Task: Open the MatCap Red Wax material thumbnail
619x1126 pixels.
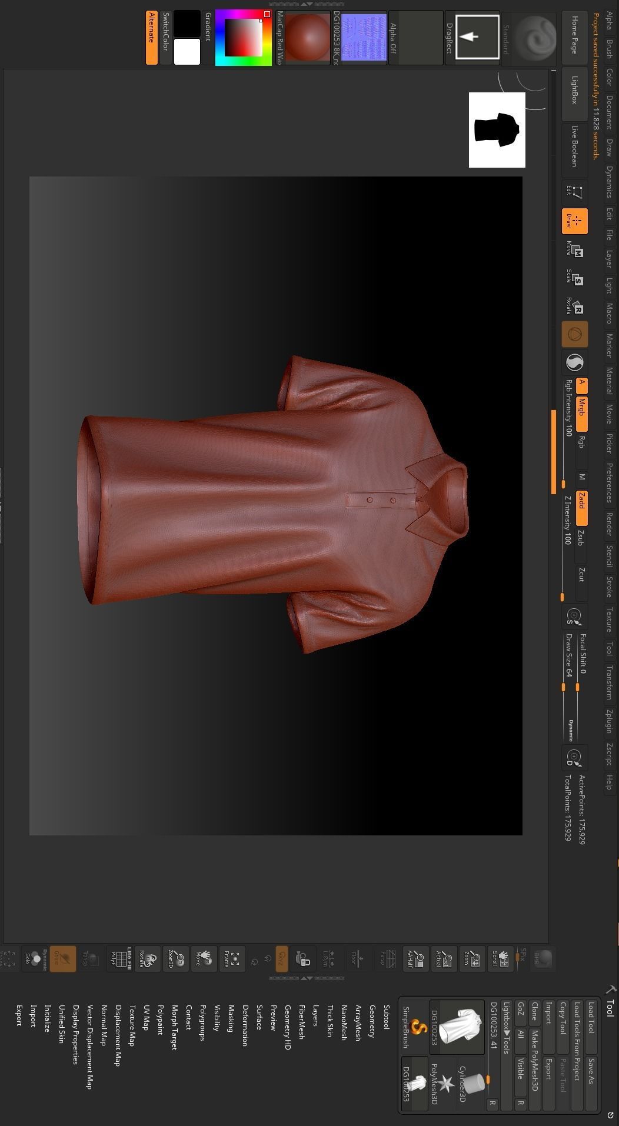Action: pos(303,37)
